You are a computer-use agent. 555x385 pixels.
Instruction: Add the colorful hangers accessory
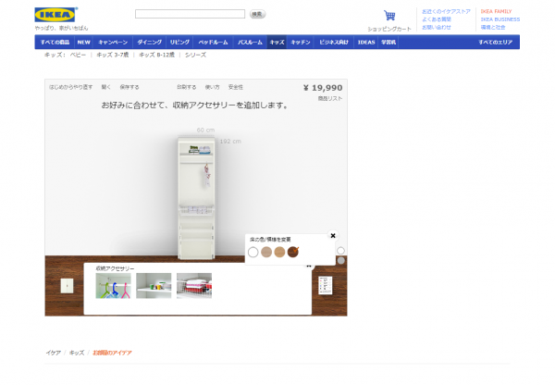pyautogui.click(x=113, y=285)
